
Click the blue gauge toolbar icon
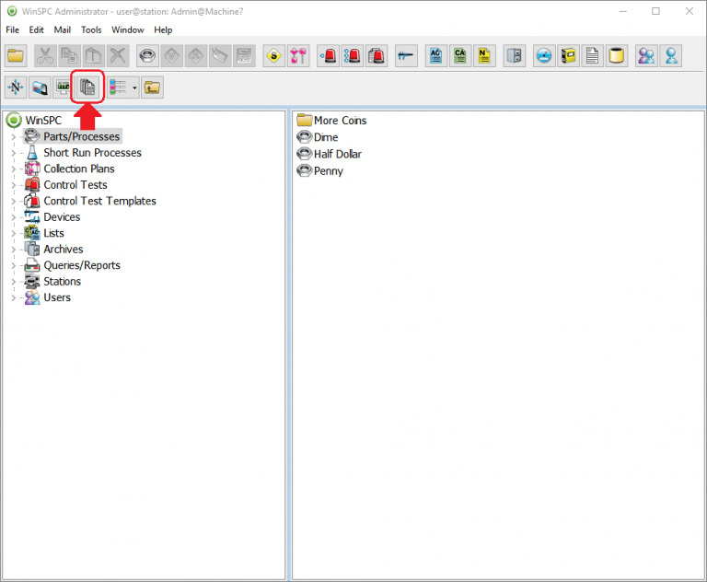click(x=544, y=56)
